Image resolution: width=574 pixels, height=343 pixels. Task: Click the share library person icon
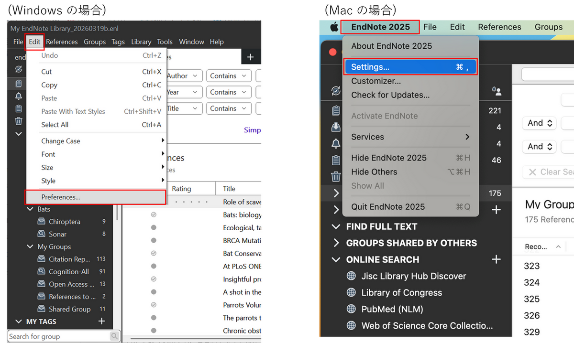pos(496,91)
